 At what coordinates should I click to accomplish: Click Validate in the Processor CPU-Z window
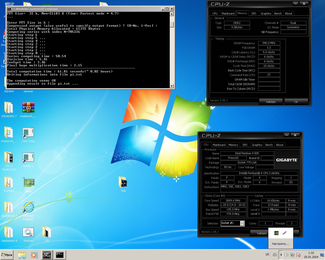click(260, 233)
